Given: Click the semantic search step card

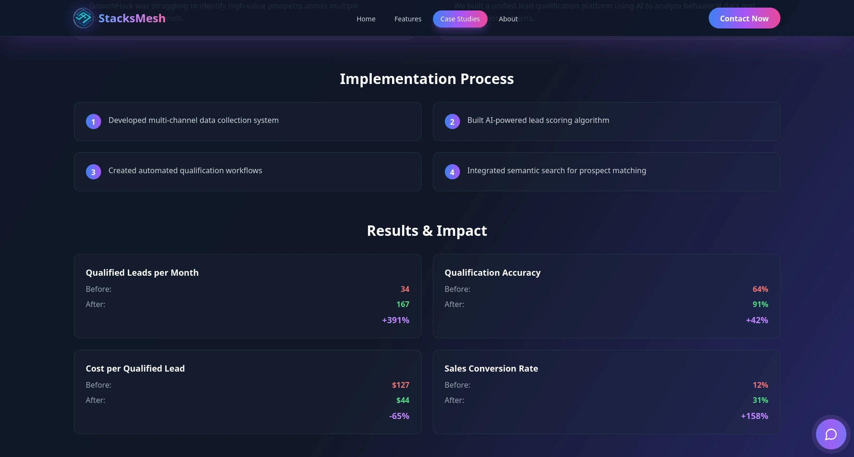Looking at the screenshot, I should (606, 171).
